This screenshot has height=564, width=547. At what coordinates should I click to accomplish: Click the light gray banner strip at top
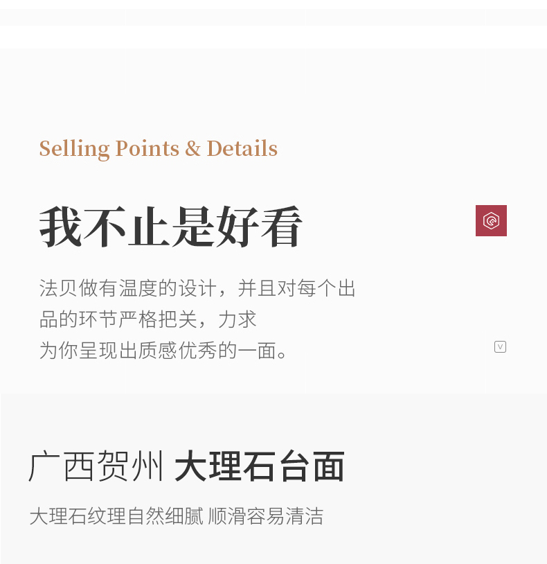click(x=273, y=17)
